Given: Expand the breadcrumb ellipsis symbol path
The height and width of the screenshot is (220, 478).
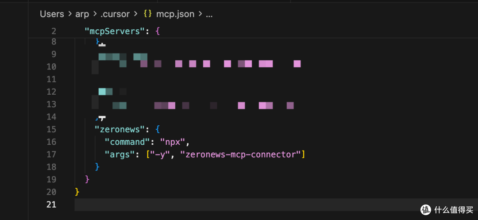Looking at the screenshot, I should (x=209, y=14).
